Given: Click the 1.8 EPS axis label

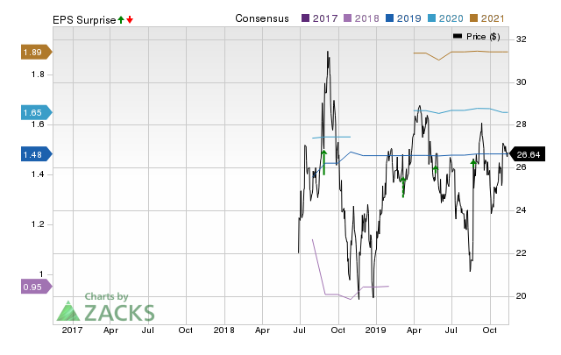Looking at the screenshot, I should [x=38, y=75].
